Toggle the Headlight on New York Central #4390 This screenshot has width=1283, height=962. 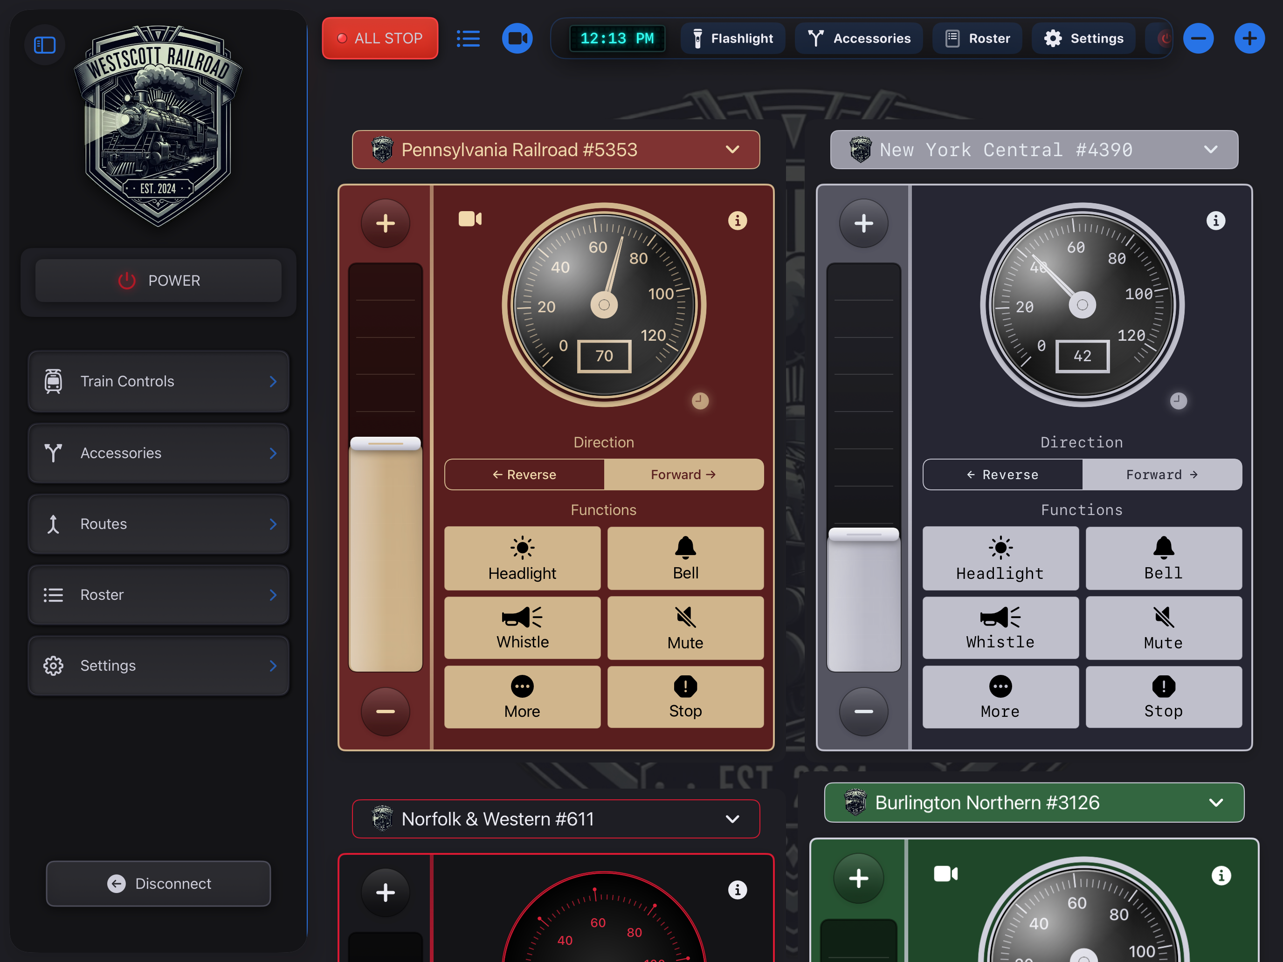click(1000, 558)
